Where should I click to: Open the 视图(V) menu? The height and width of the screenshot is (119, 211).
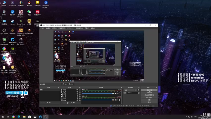[x=54, y=28]
